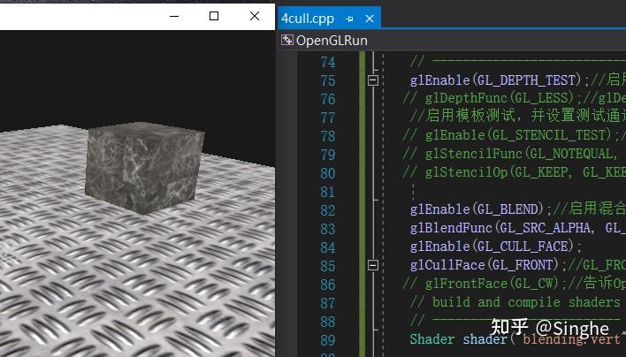Close the OpenGL render window
This screenshot has height=357, width=626.
click(255, 16)
